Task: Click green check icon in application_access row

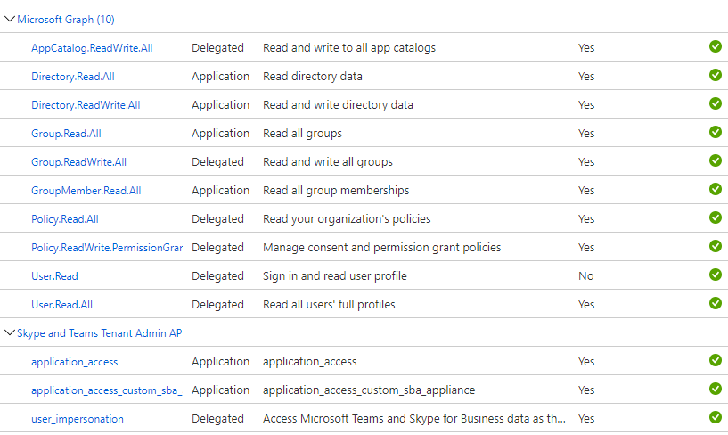Action: [x=716, y=360]
